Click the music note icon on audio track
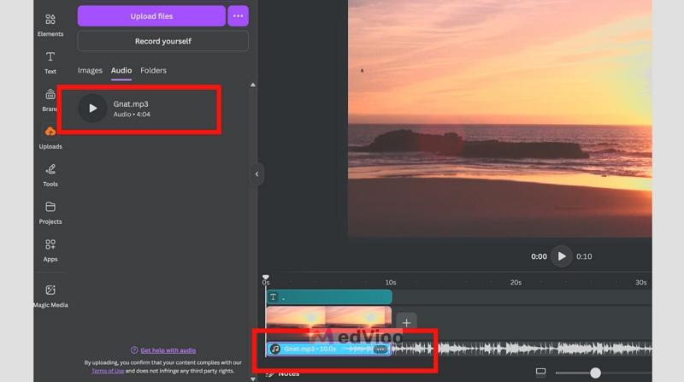This screenshot has width=684, height=382. 274,349
